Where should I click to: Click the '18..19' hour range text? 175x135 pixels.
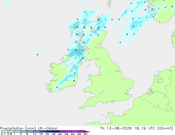click(140, 128)
